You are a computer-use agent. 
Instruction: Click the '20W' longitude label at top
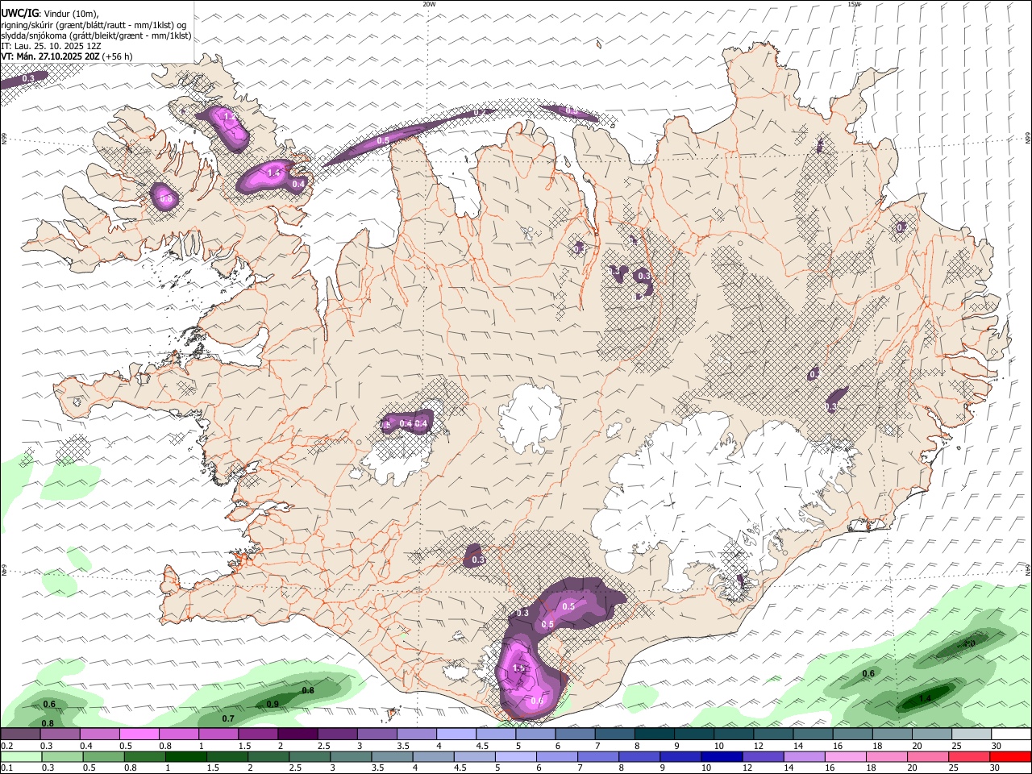tap(429, 4)
